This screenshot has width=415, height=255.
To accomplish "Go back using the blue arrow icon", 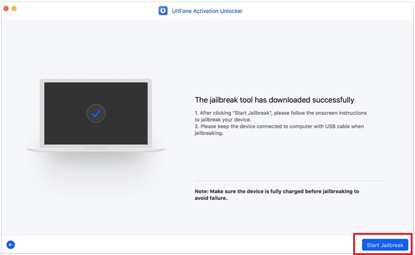I will pyautogui.click(x=11, y=245).
